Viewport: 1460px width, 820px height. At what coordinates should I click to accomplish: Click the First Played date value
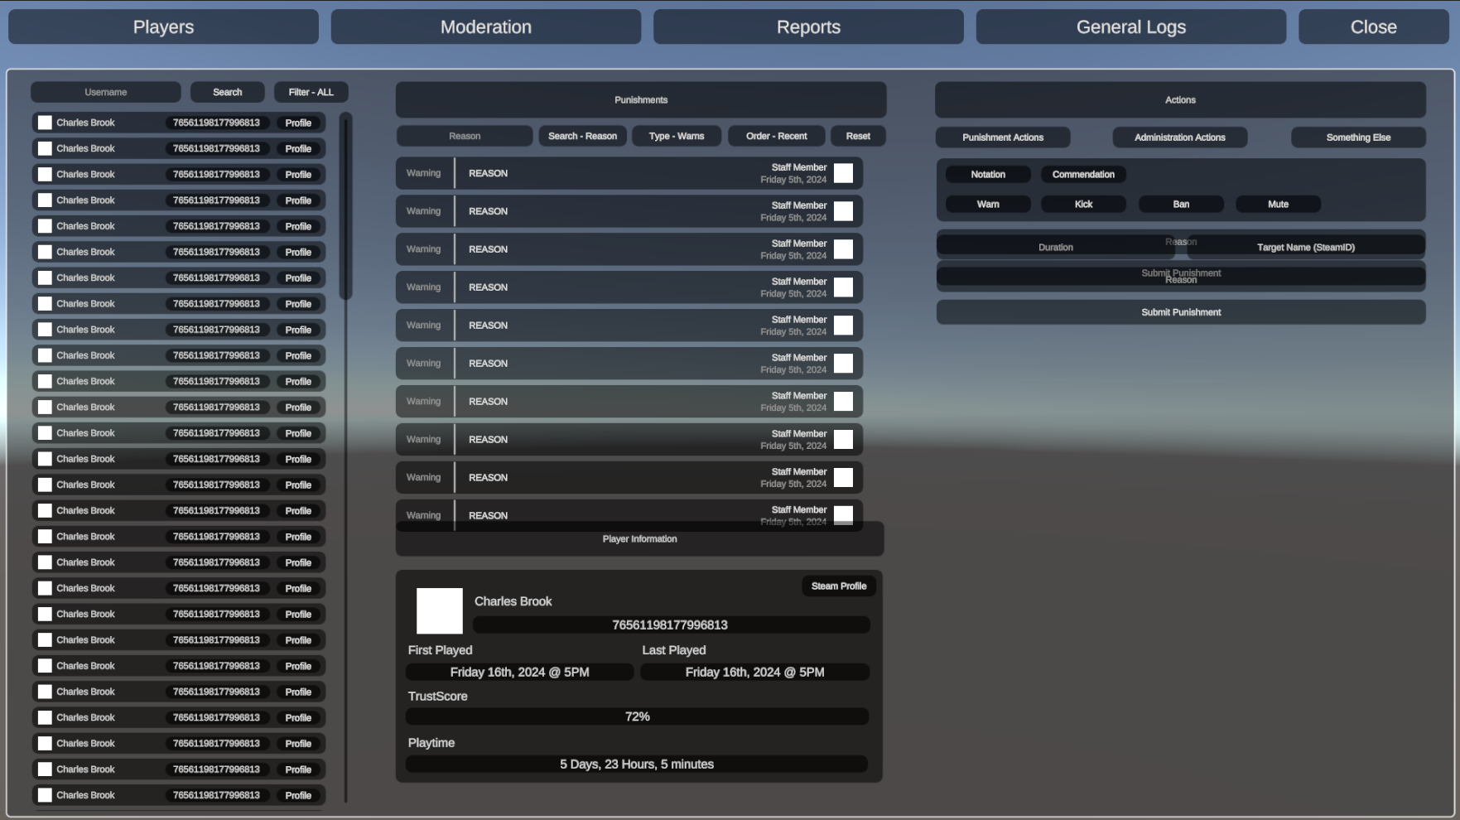(519, 672)
